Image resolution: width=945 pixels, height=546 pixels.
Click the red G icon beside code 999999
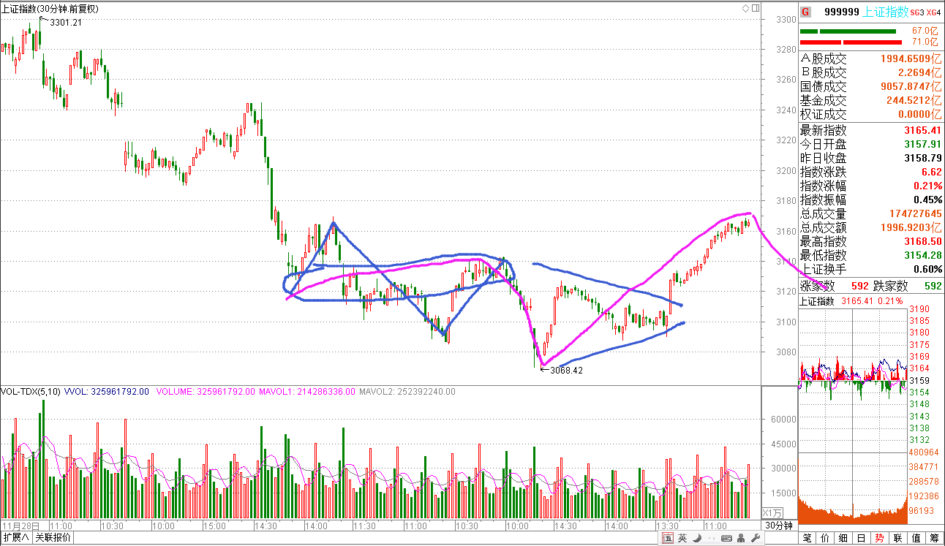pyautogui.click(x=805, y=12)
